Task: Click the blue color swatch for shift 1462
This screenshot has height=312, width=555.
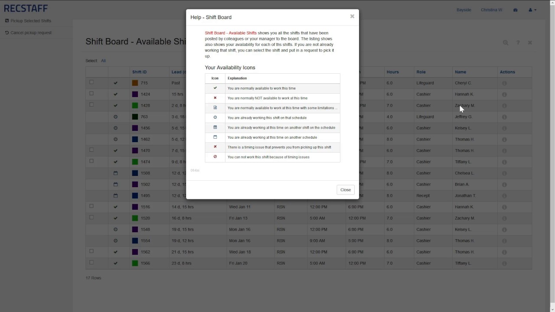Action: pos(135,139)
